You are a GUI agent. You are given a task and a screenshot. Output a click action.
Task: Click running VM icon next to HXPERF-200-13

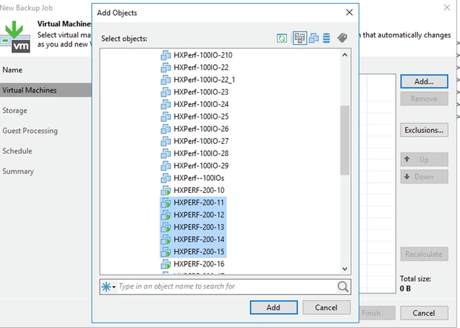[x=166, y=228]
